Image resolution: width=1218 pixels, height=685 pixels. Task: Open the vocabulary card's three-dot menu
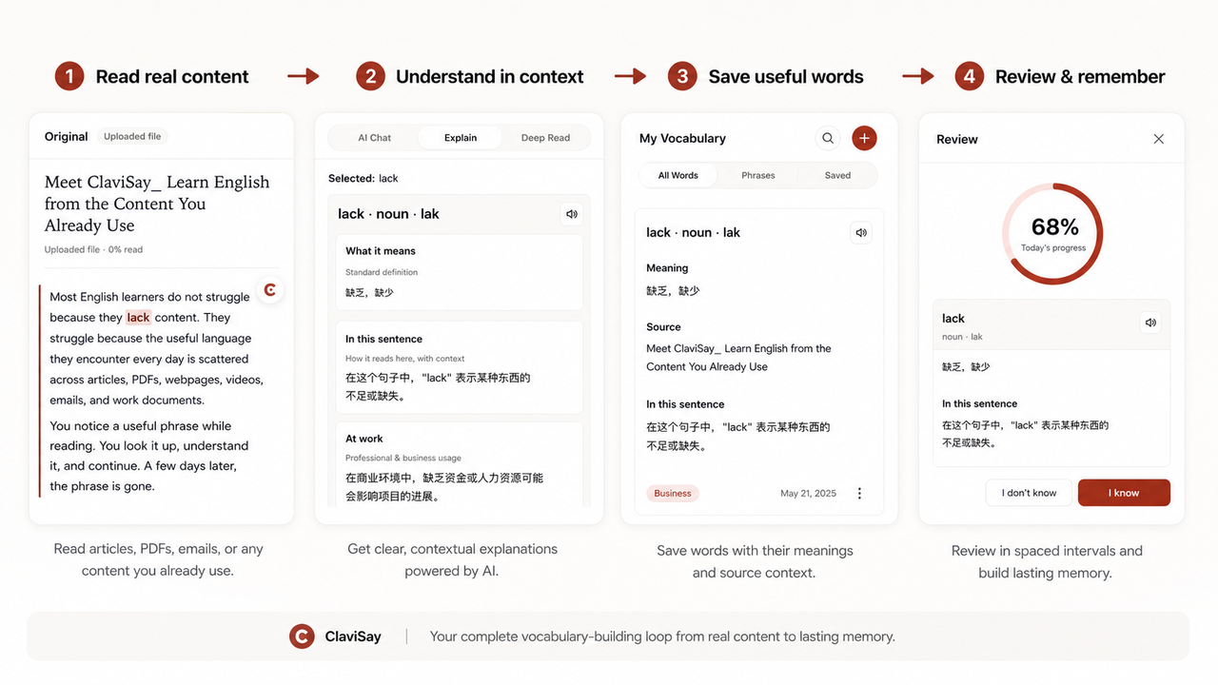859,493
